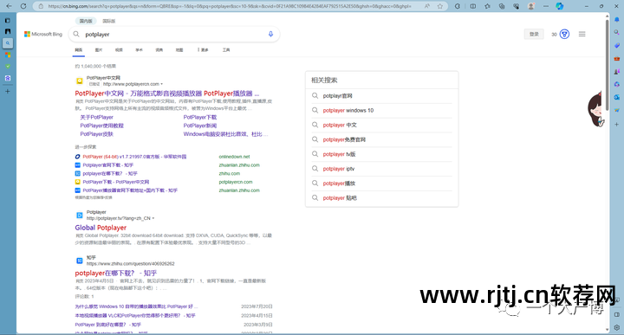Image resolution: width=624 pixels, height=335 pixels.
Task: Open the PotPlayer皮肤 sitelink
Action: [97, 134]
